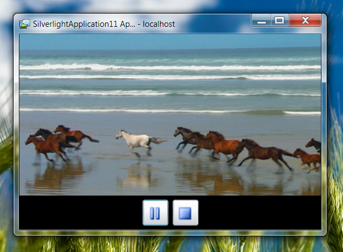This screenshot has height=252, width=343.
Task: Maximize the SilverlightApplication11 window
Action: [280, 21]
